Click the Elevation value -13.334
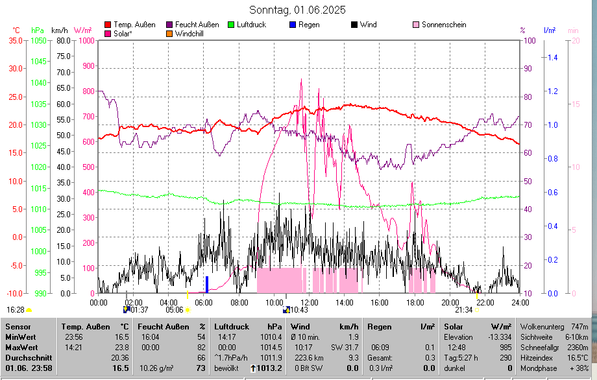The width and height of the screenshot is (597, 380). tap(500, 337)
